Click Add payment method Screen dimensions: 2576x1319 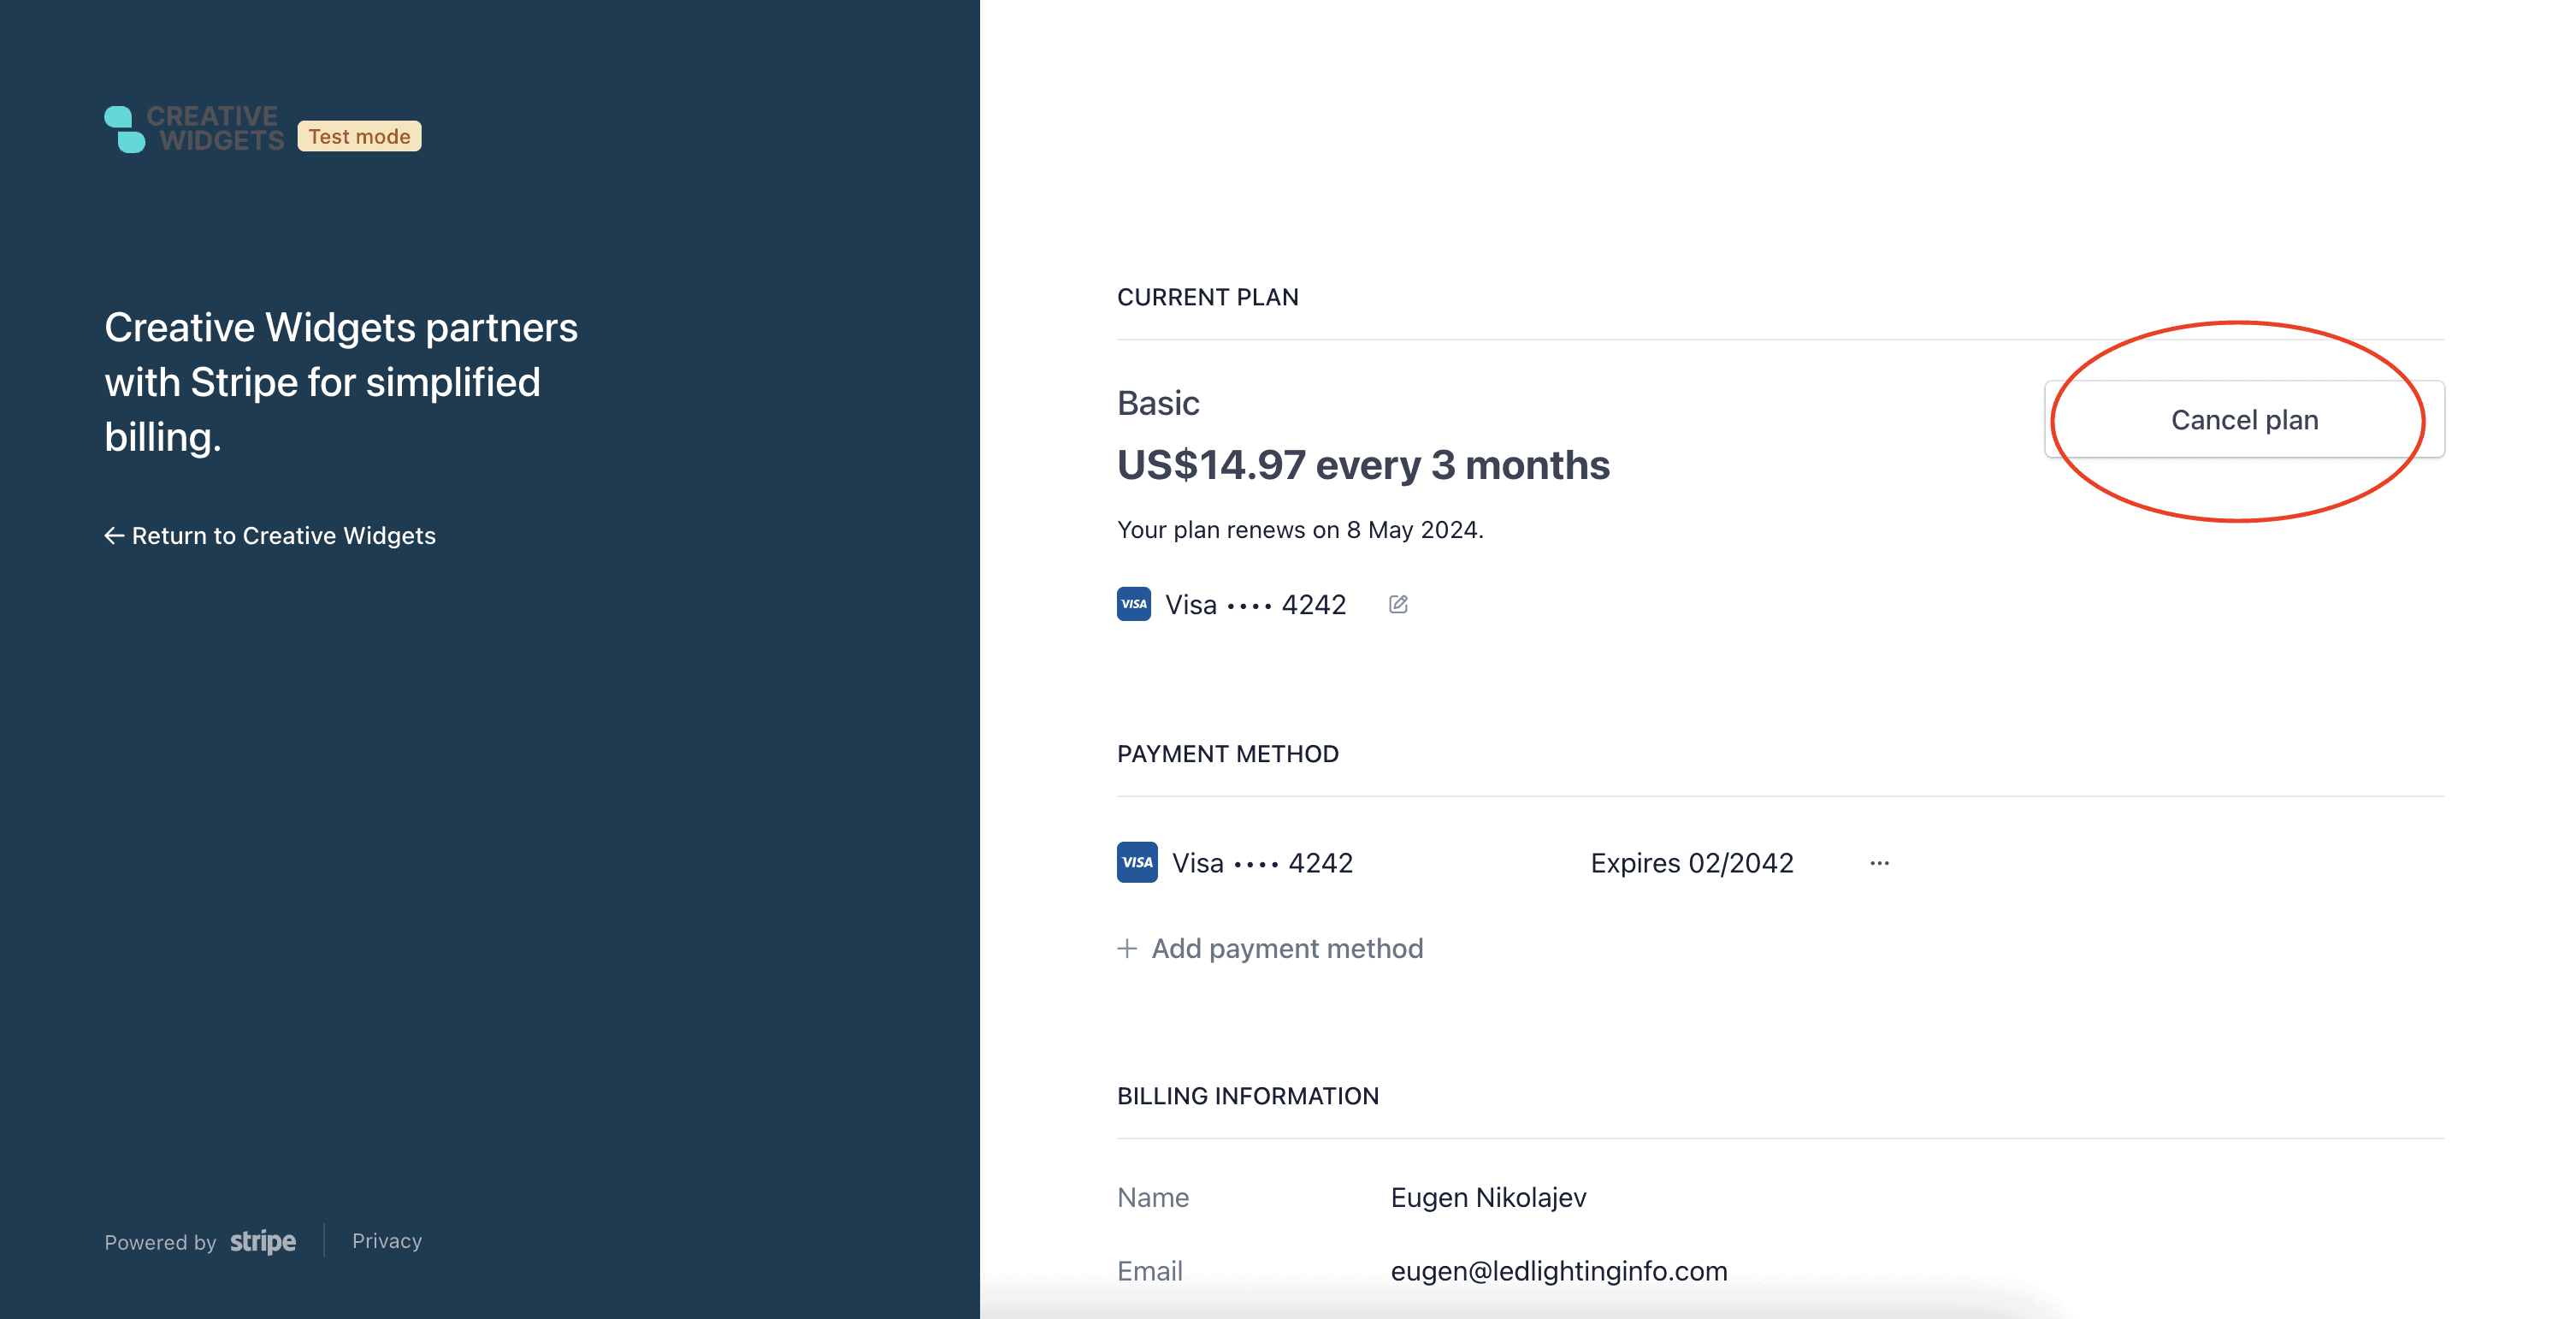click(x=1270, y=948)
